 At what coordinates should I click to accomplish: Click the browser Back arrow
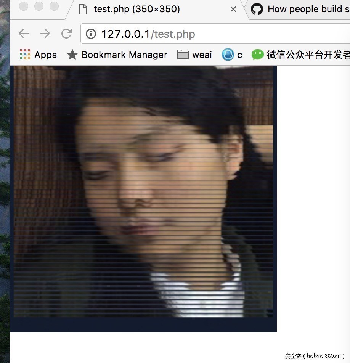(x=24, y=34)
